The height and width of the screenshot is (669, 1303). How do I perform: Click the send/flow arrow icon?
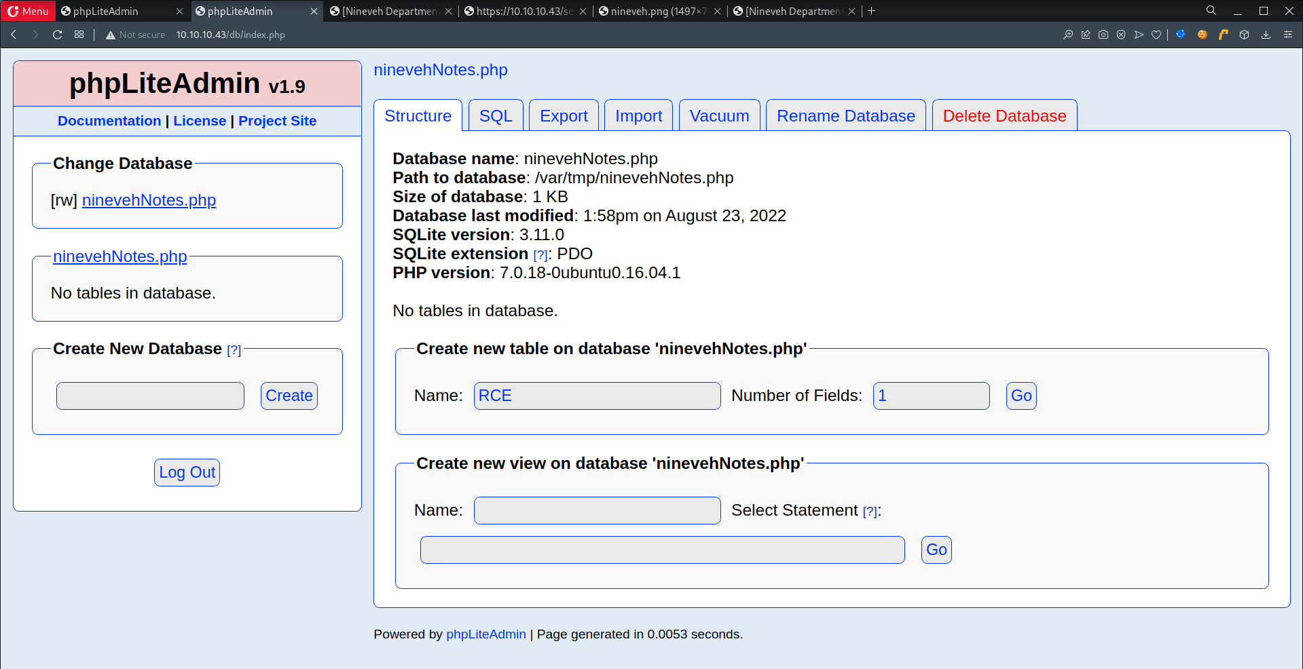1139,35
